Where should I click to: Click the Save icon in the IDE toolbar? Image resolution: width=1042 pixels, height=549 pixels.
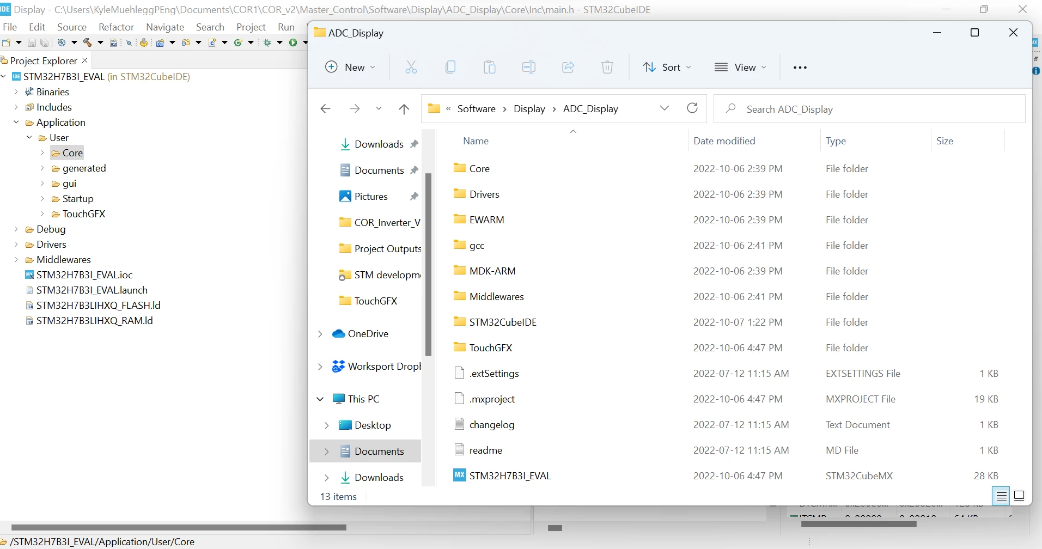pyautogui.click(x=32, y=42)
